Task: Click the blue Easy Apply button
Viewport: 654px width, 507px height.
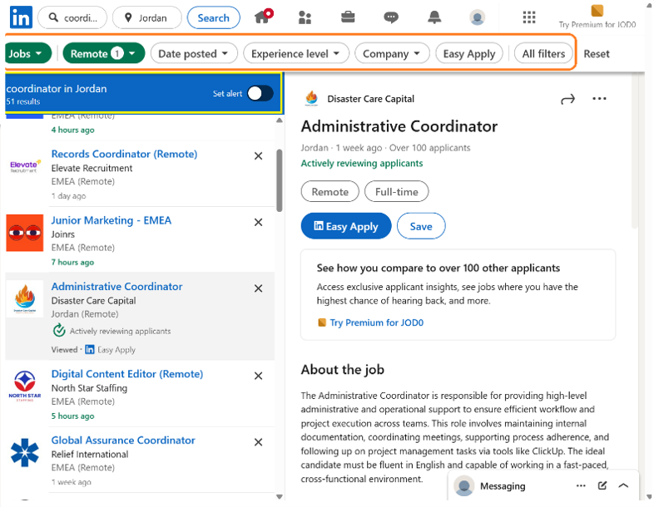Action: pos(346,226)
